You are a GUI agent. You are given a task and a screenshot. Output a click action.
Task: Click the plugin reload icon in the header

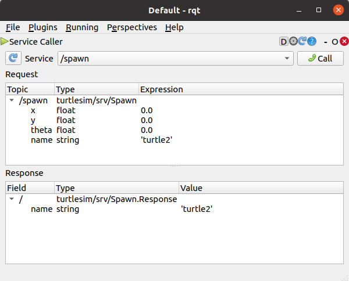coord(302,42)
